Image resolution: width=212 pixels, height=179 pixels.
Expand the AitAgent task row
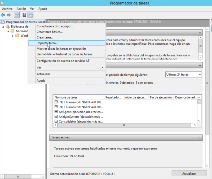pyautogui.click(x=56, y=112)
